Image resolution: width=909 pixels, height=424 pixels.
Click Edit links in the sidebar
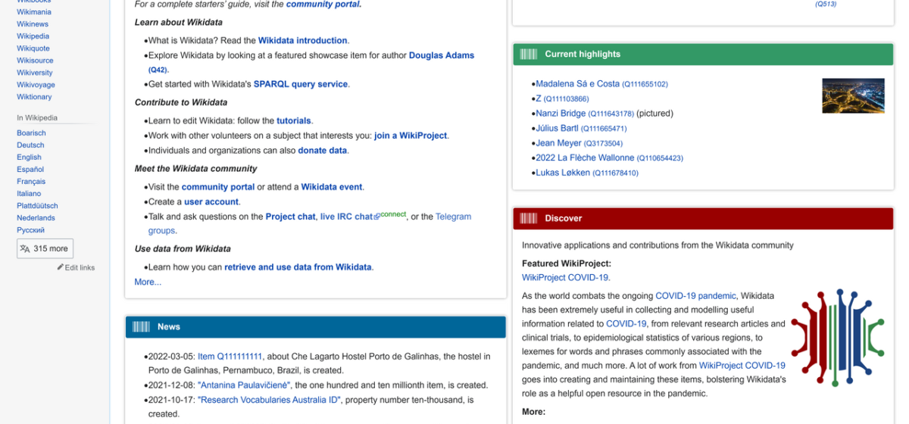[x=80, y=267]
